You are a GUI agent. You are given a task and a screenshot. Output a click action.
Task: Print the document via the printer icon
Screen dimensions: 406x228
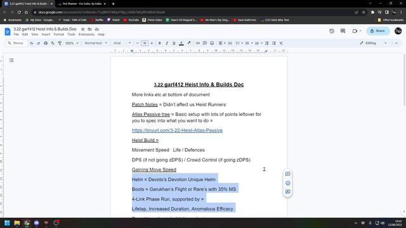46,43
